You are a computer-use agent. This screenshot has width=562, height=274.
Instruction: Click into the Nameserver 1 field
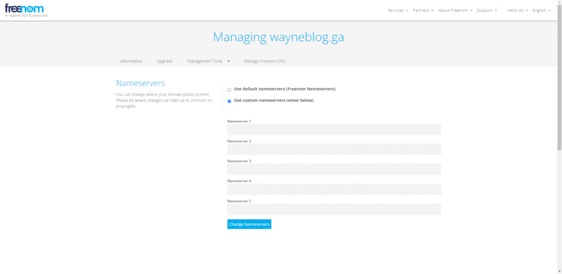pyautogui.click(x=334, y=129)
